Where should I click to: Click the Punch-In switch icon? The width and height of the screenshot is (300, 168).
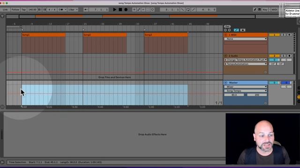[182, 9]
